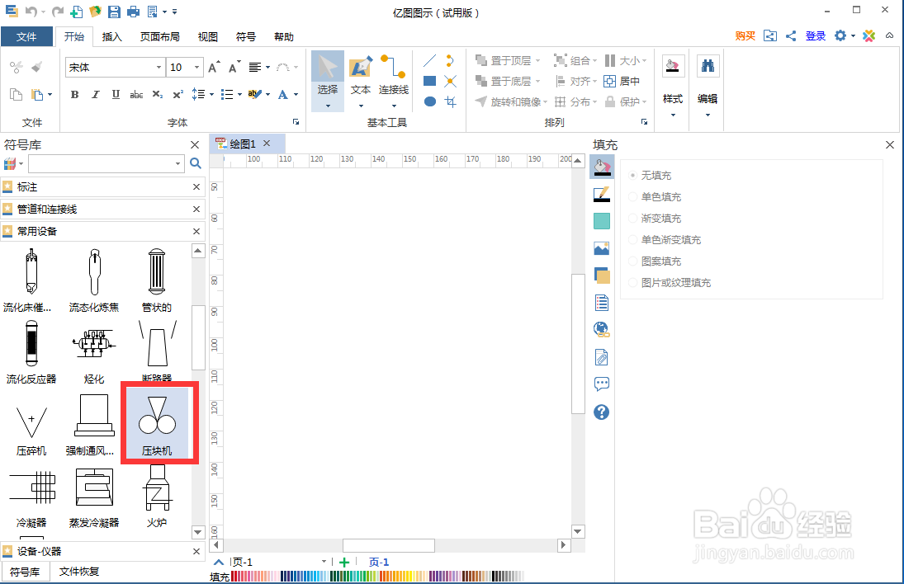Viewport: 904px width, 584px height.
Task: Click the comment bubble icon in right sidebar
Action: point(601,384)
